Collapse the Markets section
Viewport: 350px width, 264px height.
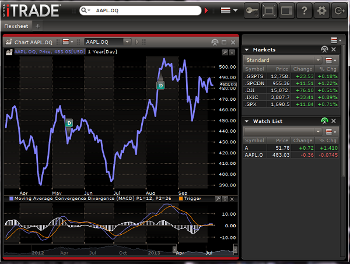(247, 50)
